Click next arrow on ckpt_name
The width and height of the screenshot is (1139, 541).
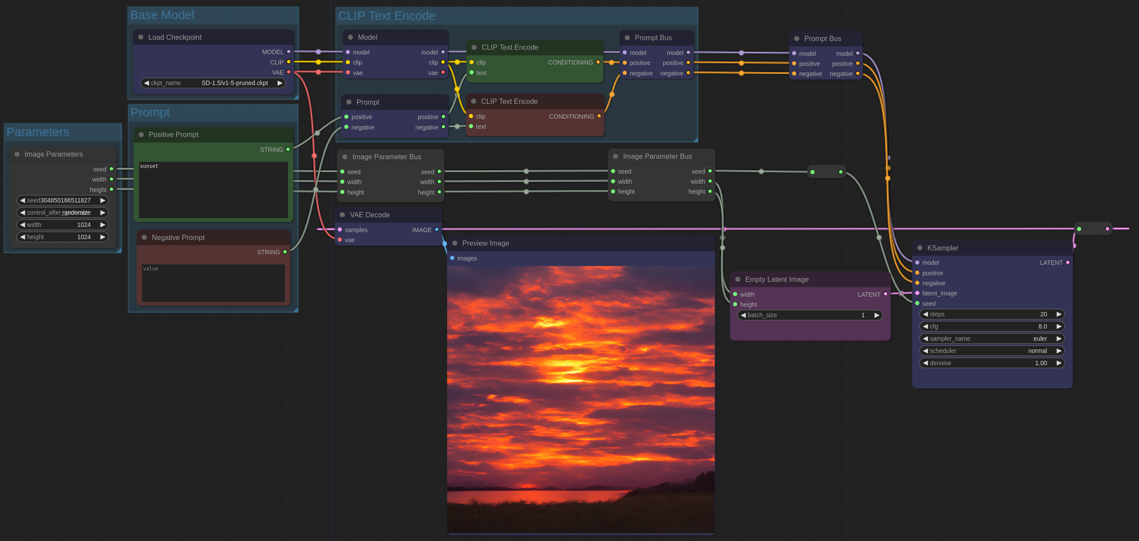point(279,83)
